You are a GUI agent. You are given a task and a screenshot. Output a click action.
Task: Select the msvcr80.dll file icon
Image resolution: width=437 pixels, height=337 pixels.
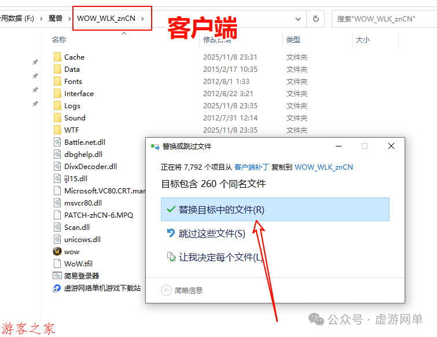pos(57,203)
